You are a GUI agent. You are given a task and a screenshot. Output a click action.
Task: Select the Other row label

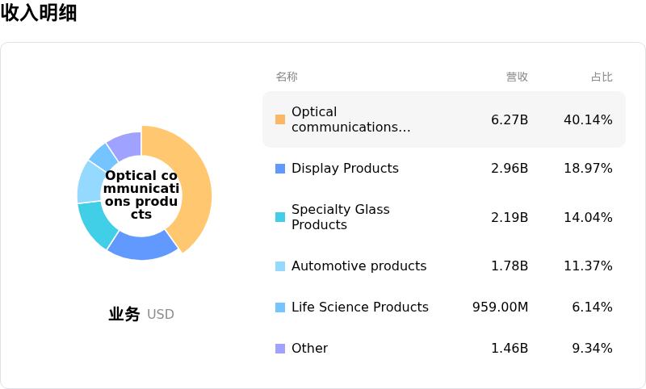[x=309, y=349]
